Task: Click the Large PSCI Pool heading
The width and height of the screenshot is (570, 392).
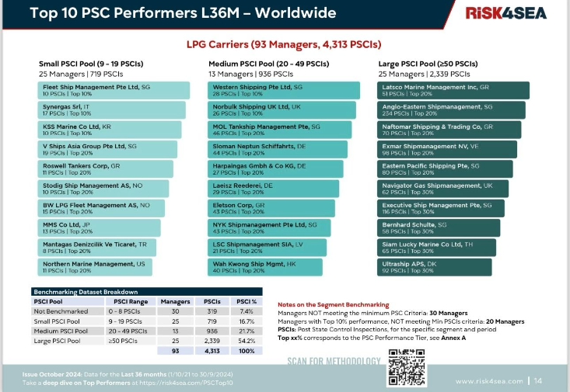Action: point(428,63)
